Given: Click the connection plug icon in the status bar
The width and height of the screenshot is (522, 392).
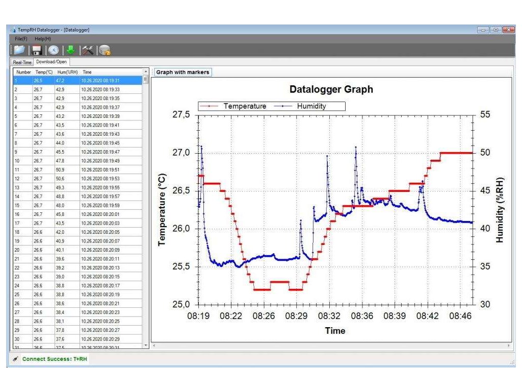Looking at the screenshot, I should [x=16, y=359].
